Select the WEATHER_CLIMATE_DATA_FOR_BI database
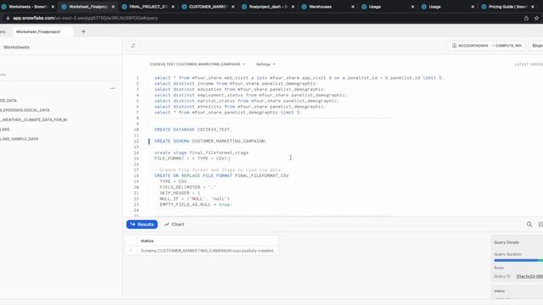 point(34,119)
